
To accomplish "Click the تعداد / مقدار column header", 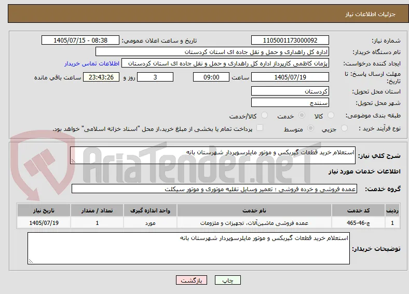I will click(x=97, y=210).
